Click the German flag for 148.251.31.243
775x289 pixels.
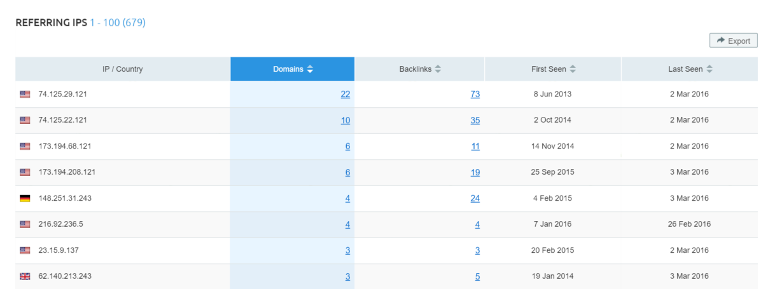[25, 198]
